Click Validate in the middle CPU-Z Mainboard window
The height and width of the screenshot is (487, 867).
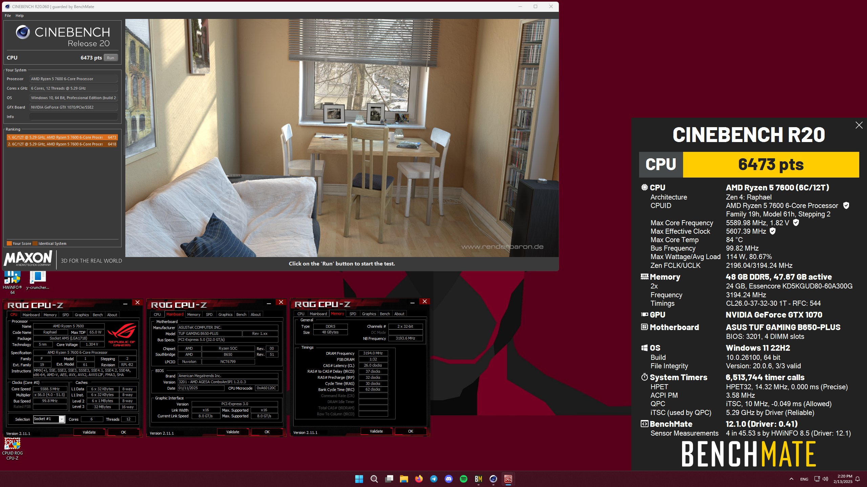tap(233, 432)
